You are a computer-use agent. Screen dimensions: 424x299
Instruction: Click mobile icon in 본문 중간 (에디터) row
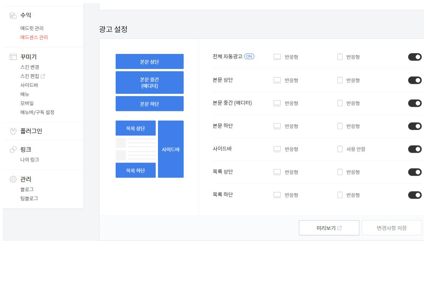pyautogui.click(x=340, y=103)
